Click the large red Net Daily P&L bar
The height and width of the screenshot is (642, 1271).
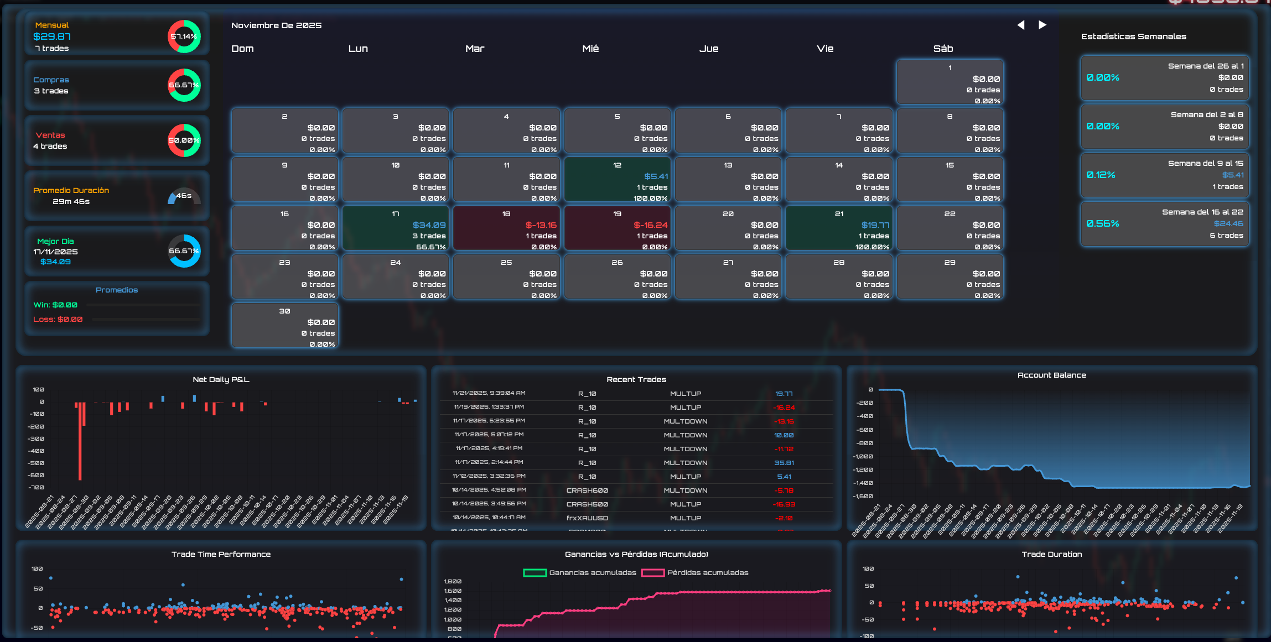pos(80,441)
